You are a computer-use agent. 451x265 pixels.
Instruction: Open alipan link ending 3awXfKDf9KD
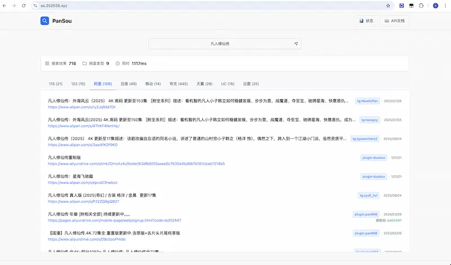pyautogui.click(x=83, y=145)
